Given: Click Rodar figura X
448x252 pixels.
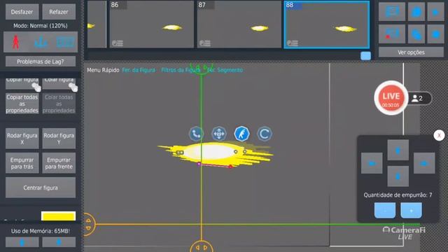Looking at the screenshot, I should pyautogui.click(x=22, y=139).
